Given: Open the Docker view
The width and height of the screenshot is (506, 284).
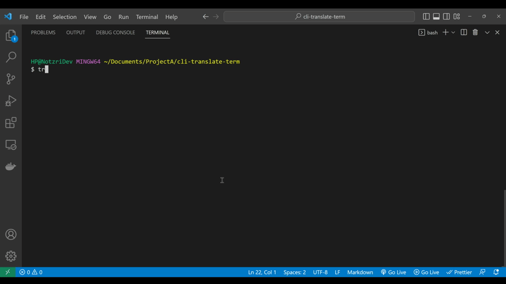Looking at the screenshot, I should coord(11,166).
